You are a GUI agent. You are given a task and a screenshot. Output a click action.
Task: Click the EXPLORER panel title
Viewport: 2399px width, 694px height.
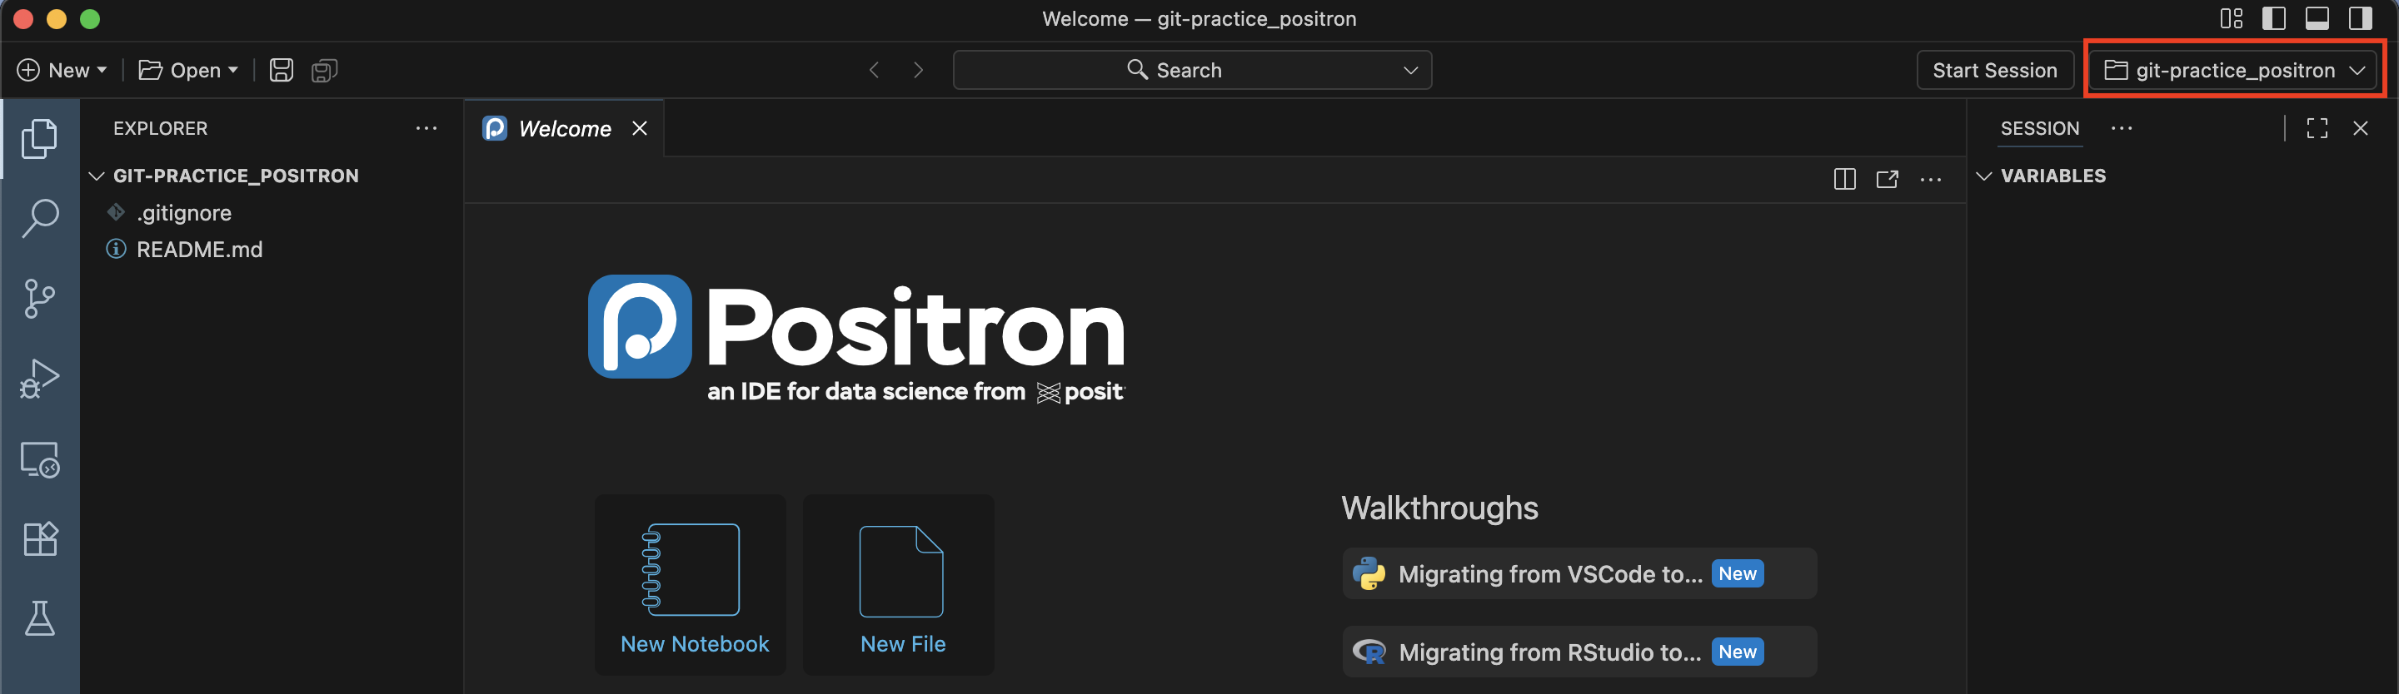160,128
